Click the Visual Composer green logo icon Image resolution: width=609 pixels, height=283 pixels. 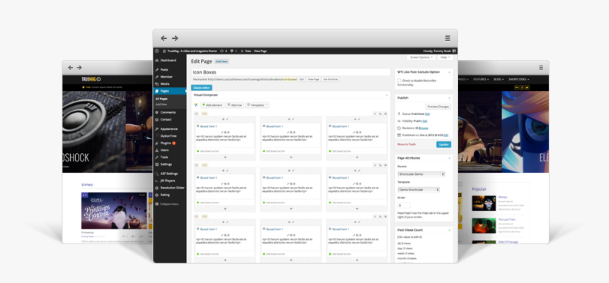pyautogui.click(x=196, y=104)
